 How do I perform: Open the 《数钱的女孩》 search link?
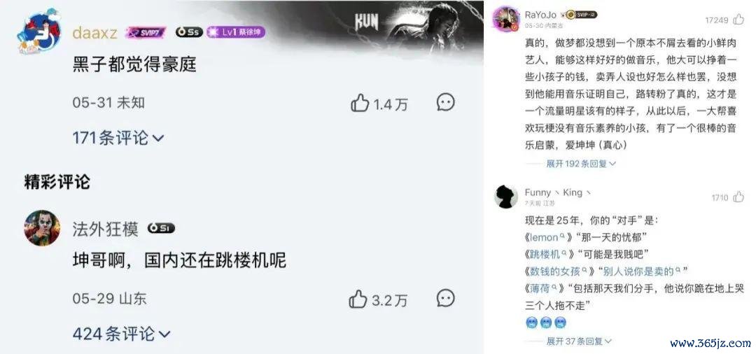pos(559,271)
